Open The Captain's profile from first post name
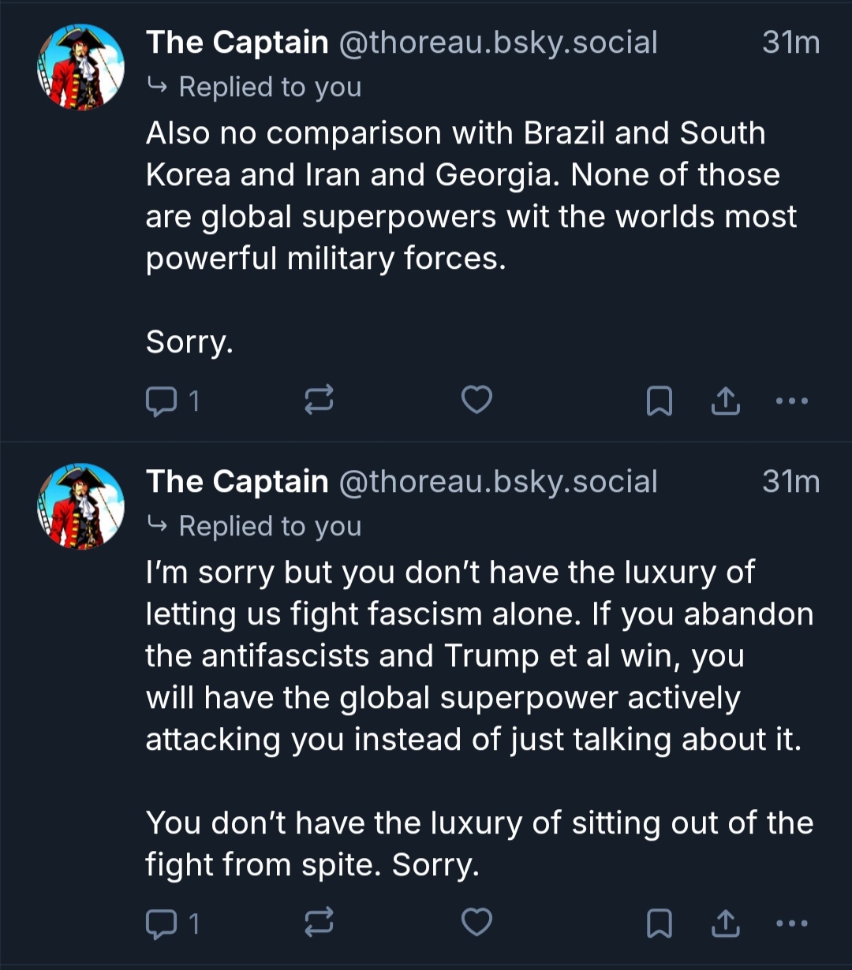852x970 pixels. coord(237,43)
